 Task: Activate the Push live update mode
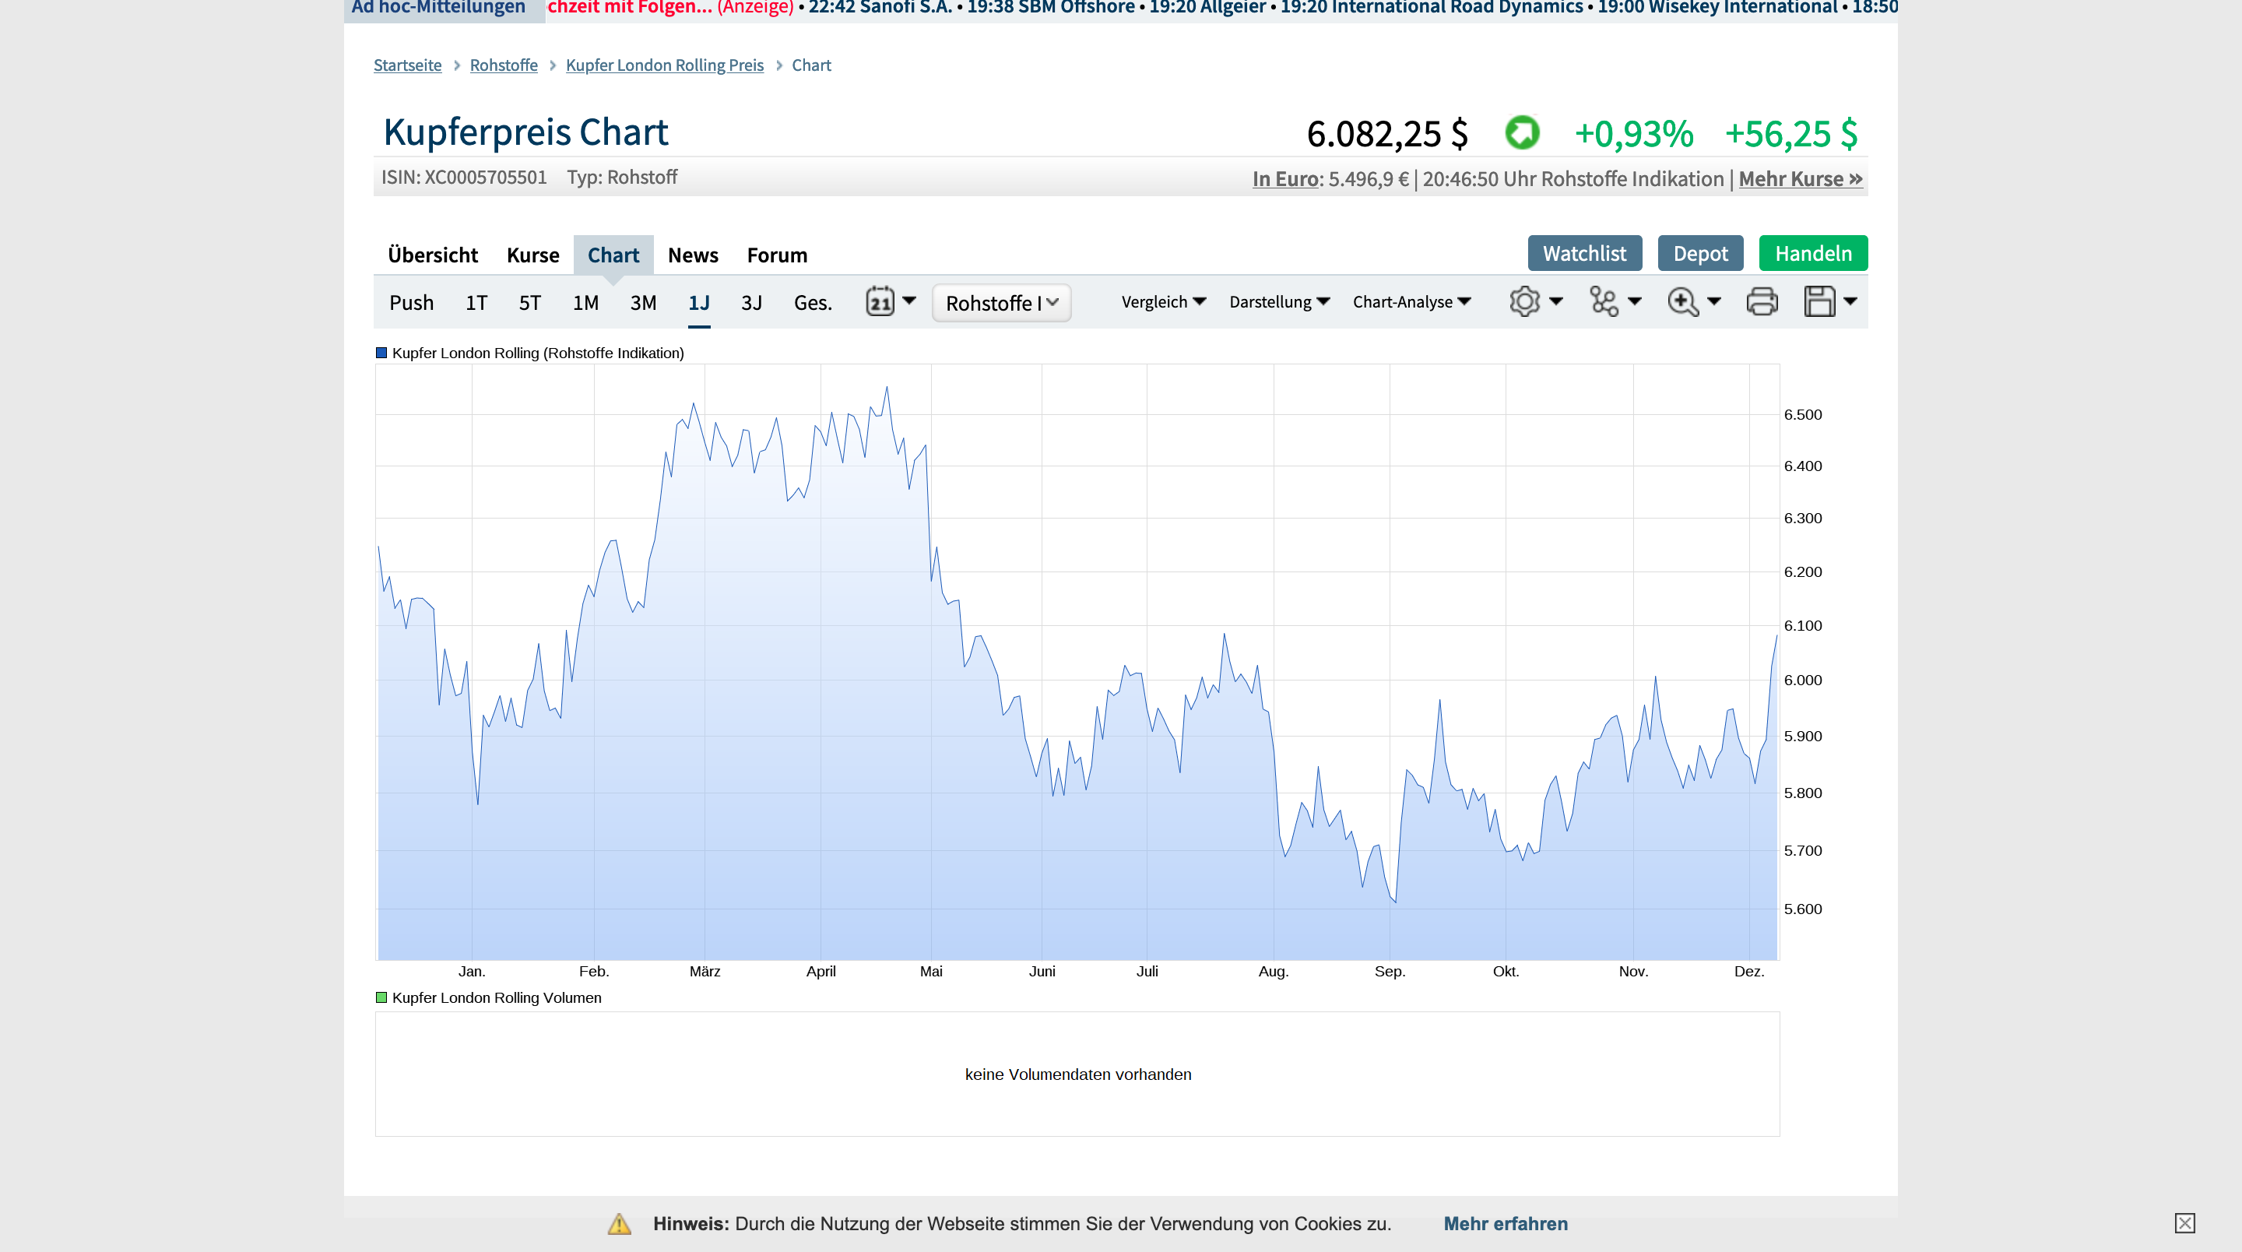[x=411, y=303]
